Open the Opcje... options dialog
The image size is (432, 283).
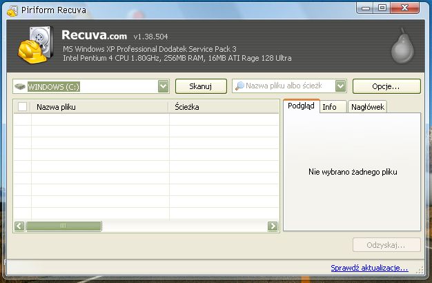coord(386,86)
